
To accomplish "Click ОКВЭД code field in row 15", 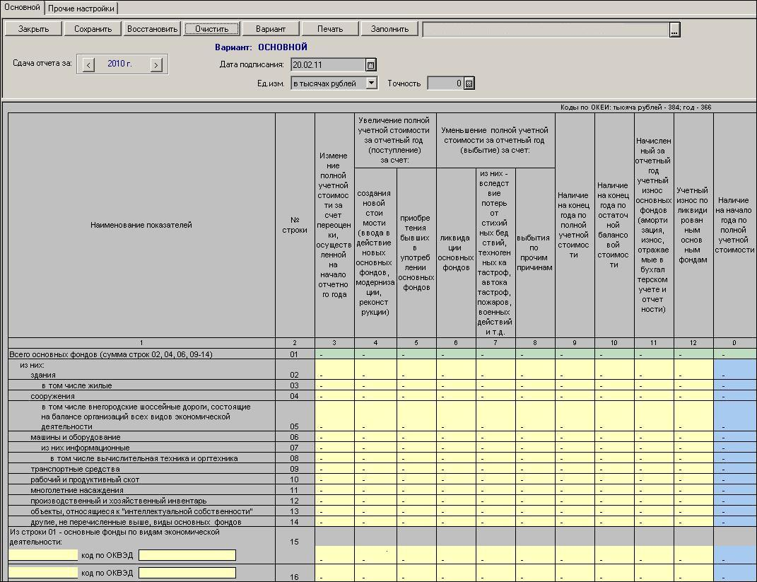I will (187, 555).
